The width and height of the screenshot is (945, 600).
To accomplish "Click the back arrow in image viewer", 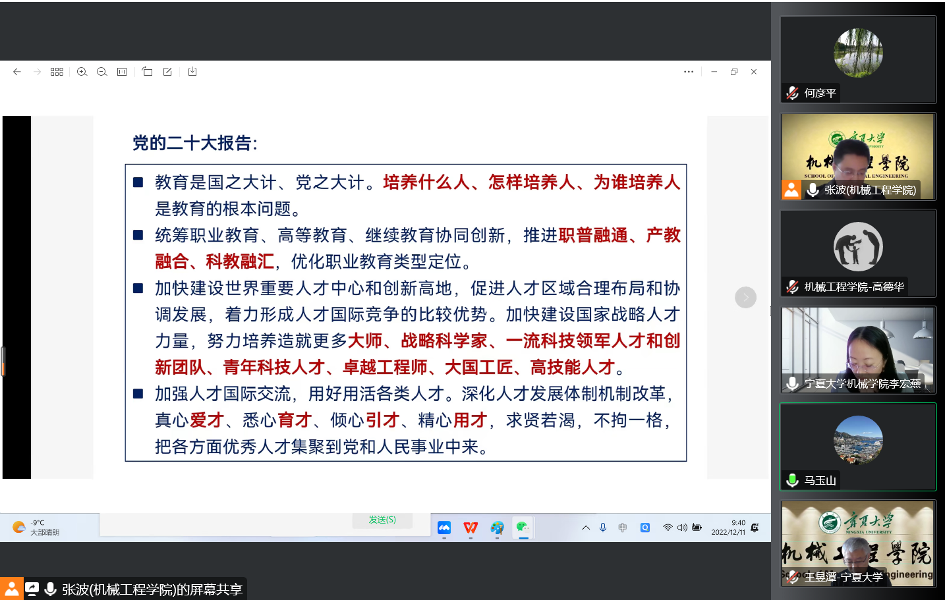I will click(17, 72).
